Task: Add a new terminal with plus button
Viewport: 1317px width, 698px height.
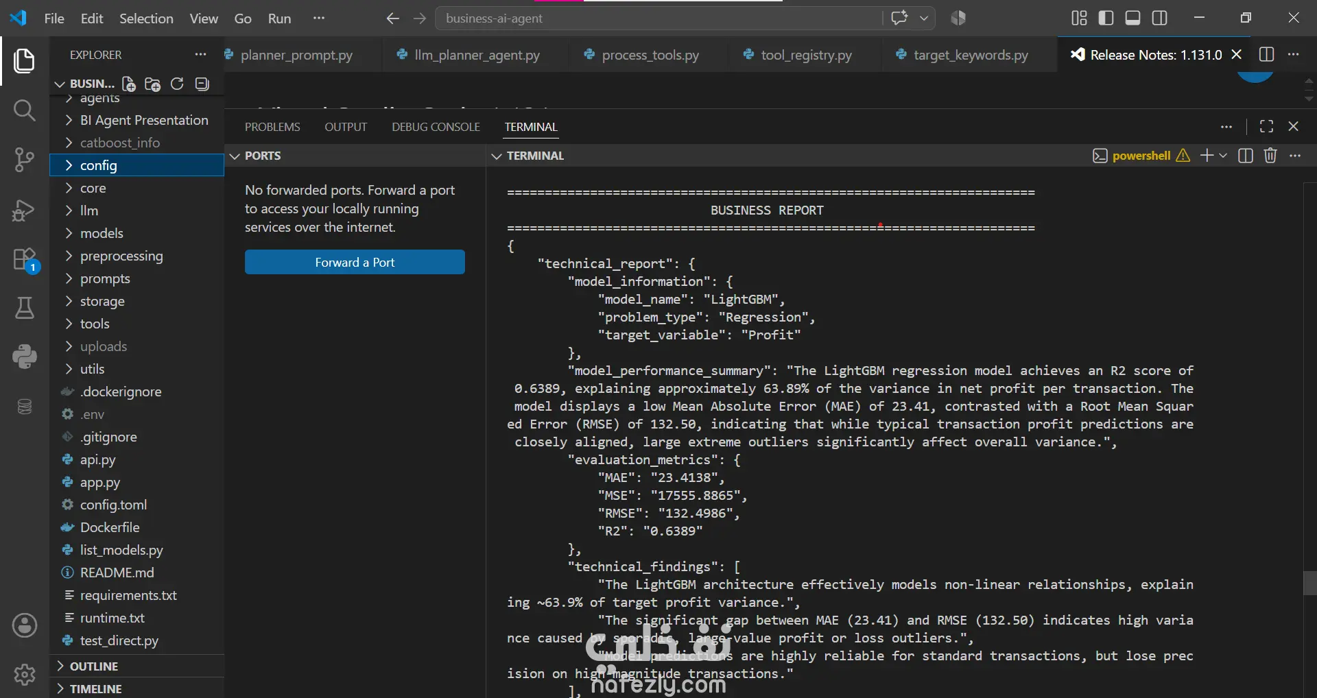Action: coord(1207,156)
